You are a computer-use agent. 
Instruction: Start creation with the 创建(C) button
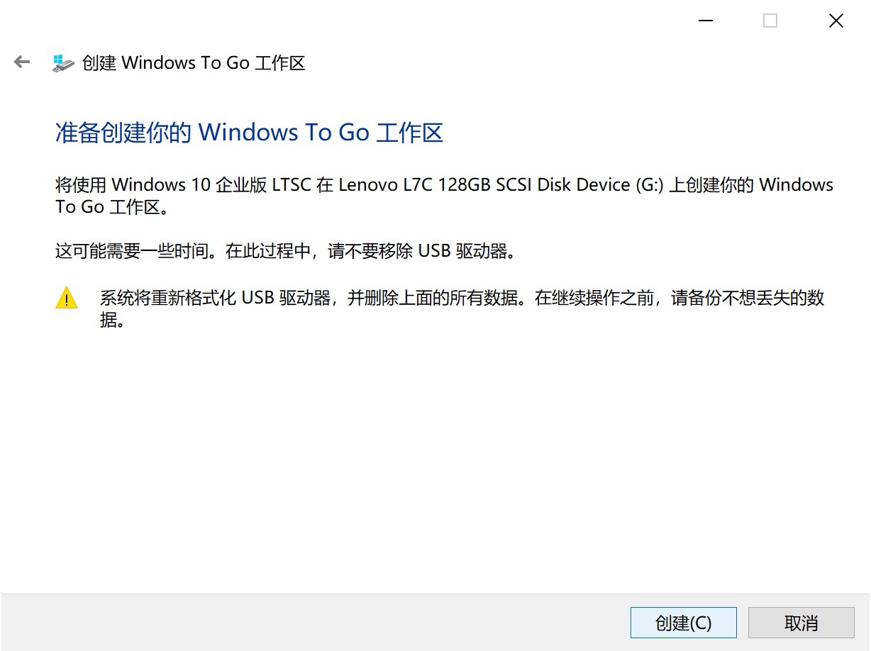684,623
